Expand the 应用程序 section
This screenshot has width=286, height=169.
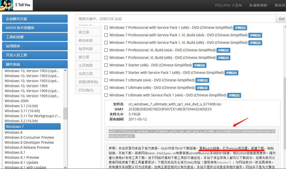click(35, 46)
